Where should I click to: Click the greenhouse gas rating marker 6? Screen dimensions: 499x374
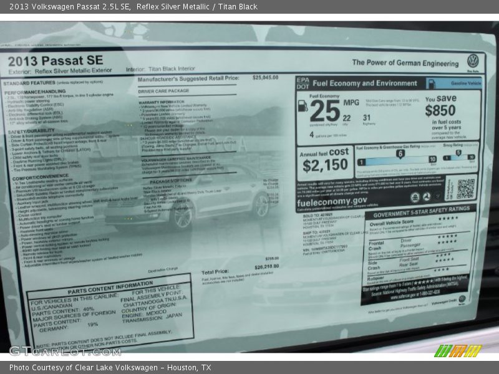(x=400, y=154)
